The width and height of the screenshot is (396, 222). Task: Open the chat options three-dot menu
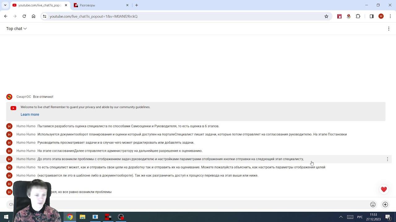coord(389,29)
